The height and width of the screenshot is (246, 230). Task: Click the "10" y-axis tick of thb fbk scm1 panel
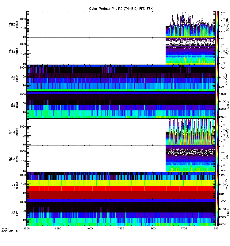click(x=24, y=112)
